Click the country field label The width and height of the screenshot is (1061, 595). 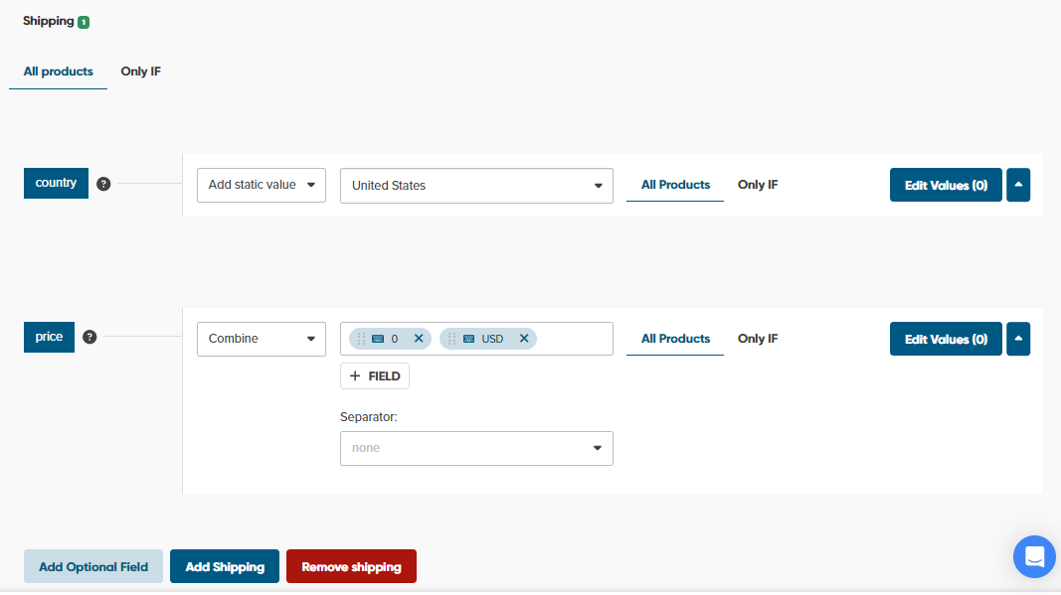(56, 183)
